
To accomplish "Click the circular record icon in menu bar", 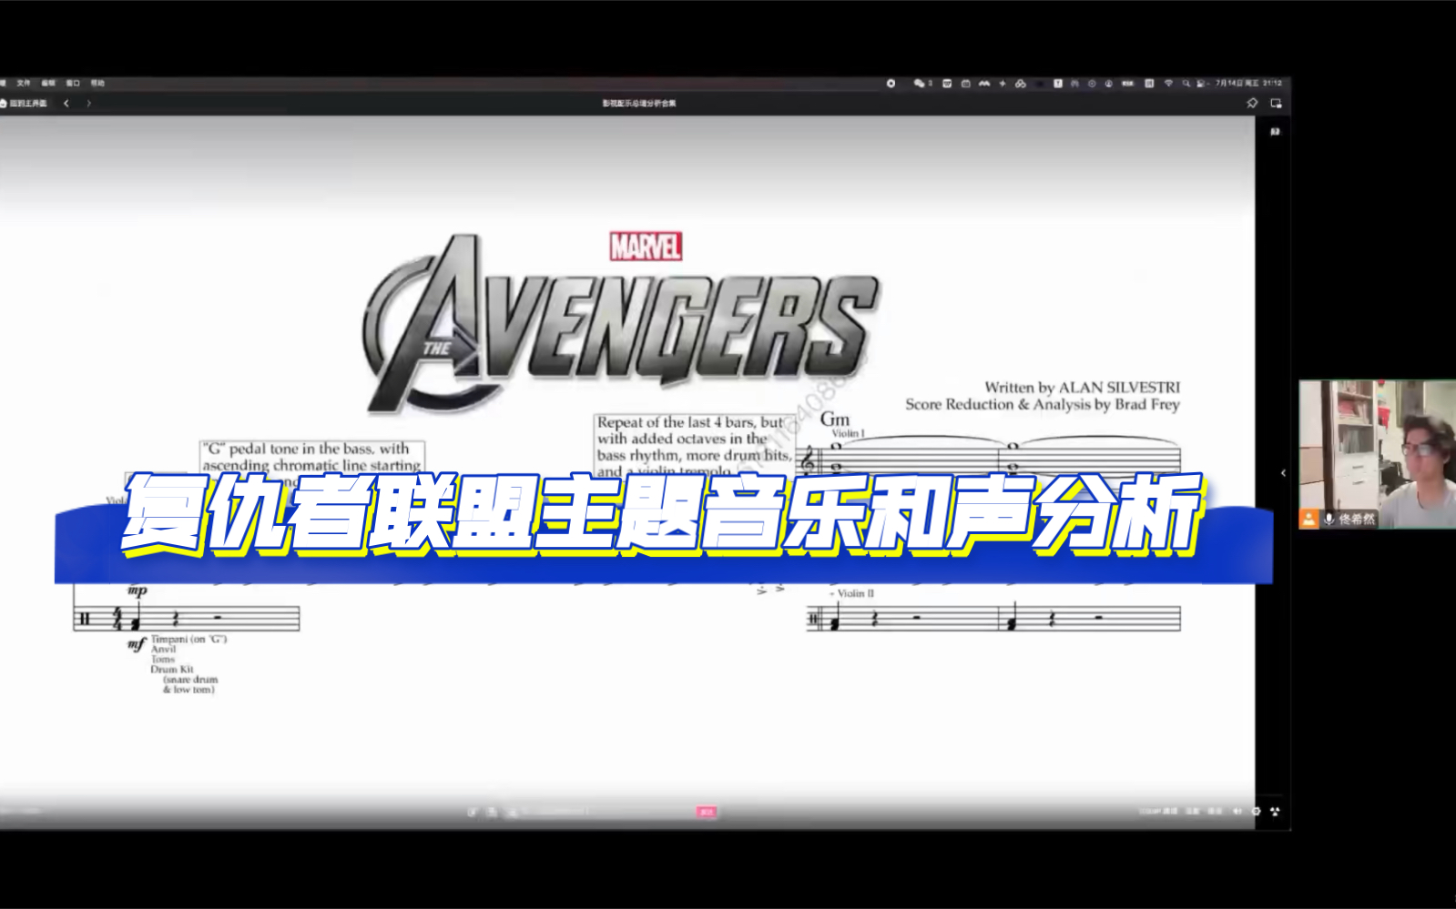I will [891, 83].
